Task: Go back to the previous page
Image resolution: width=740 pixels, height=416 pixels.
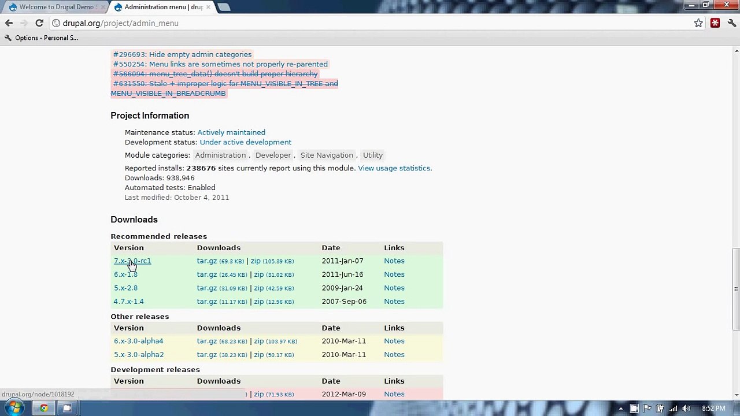Action: (x=9, y=23)
